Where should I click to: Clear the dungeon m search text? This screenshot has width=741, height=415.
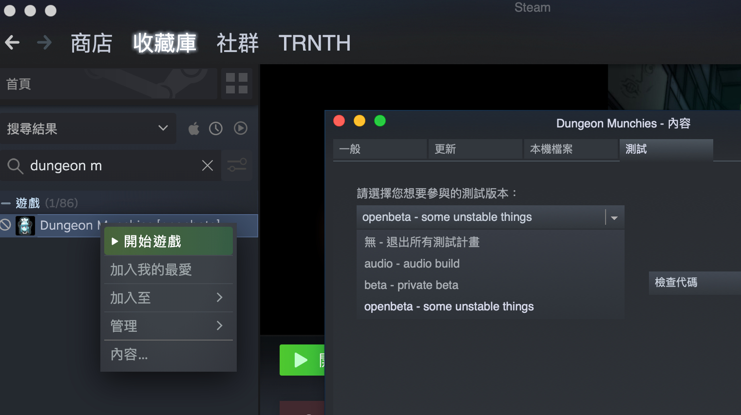[x=208, y=165]
